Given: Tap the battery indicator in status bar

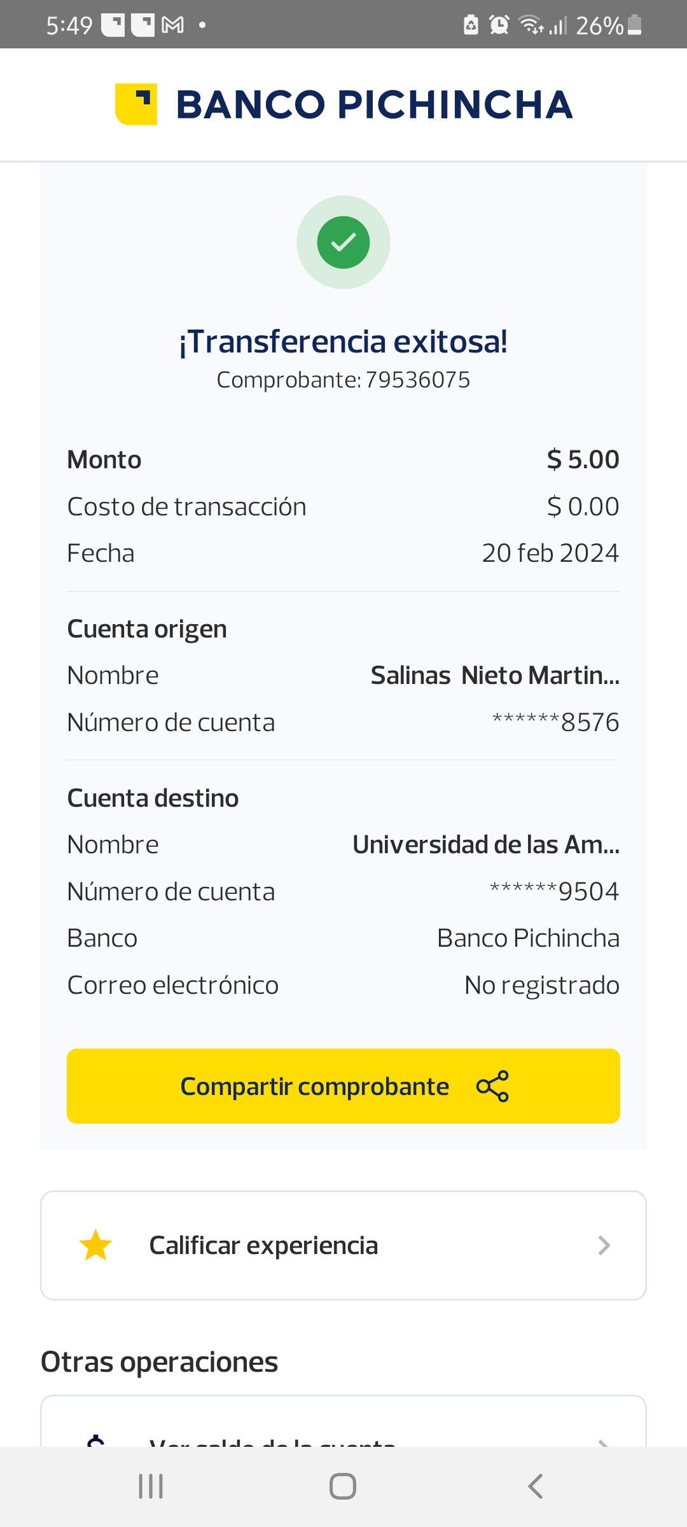Looking at the screenshot, I should (634, 25).
